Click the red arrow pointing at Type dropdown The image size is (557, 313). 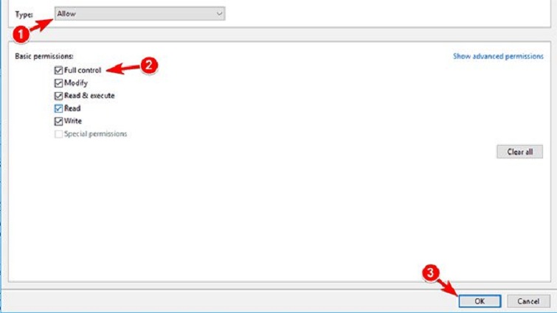click(x=41, y=26)
